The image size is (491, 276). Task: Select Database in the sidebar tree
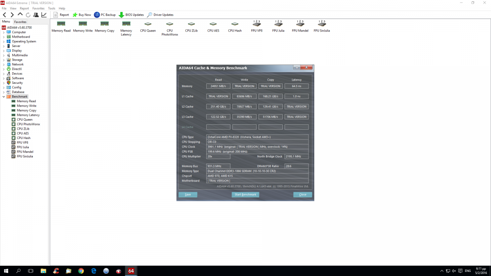[x=18, y=92]
